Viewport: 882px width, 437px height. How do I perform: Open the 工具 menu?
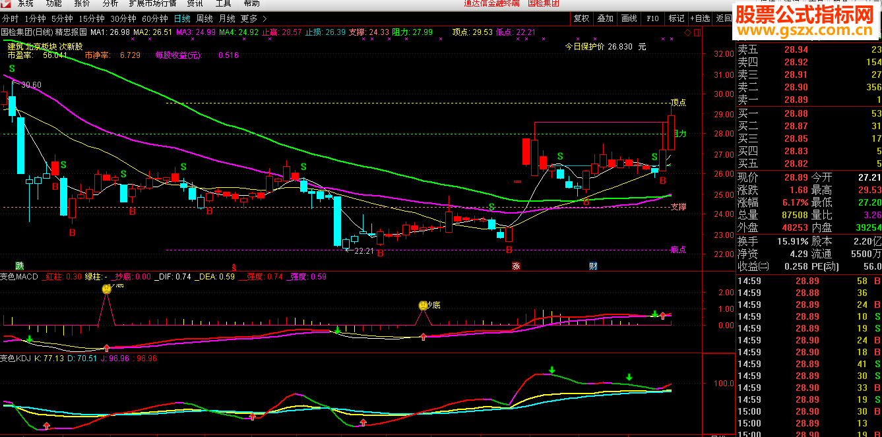click(224, 3)
